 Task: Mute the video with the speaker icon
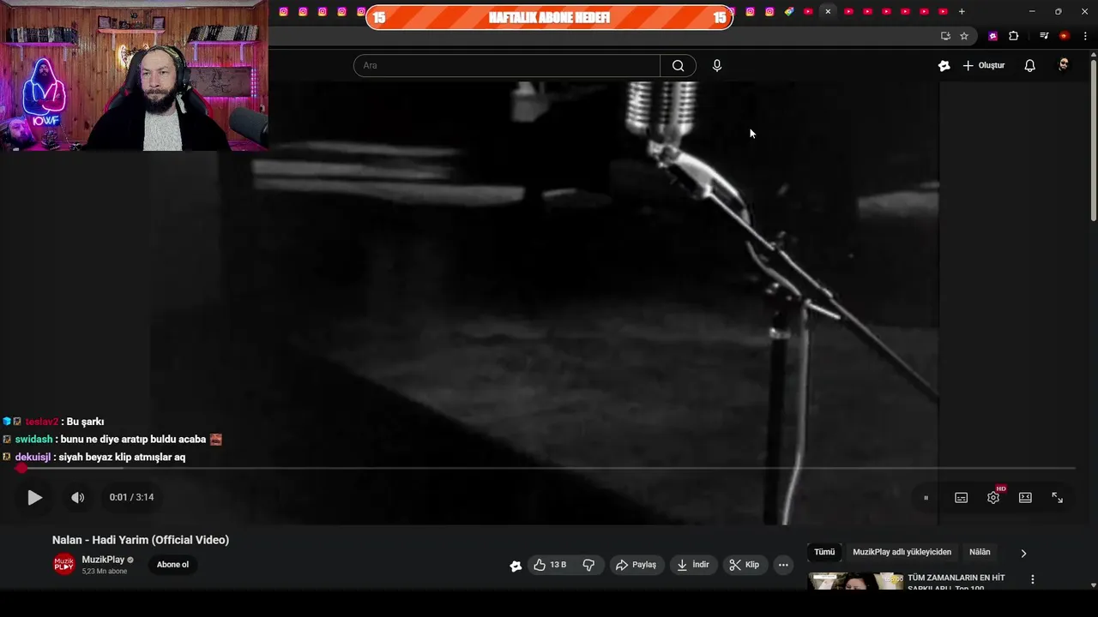pos(77,497)
